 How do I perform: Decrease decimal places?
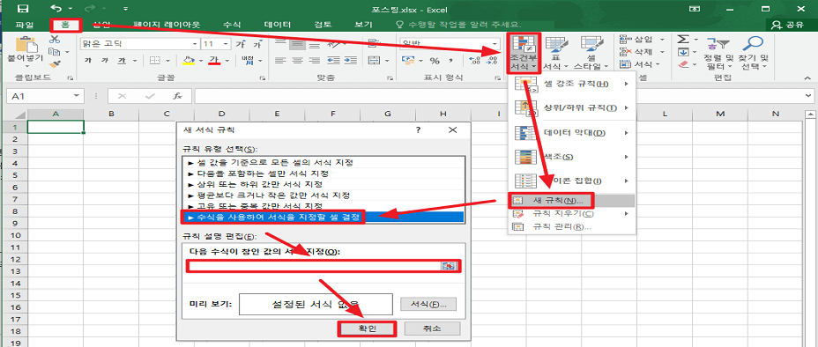tap(491, 61)
